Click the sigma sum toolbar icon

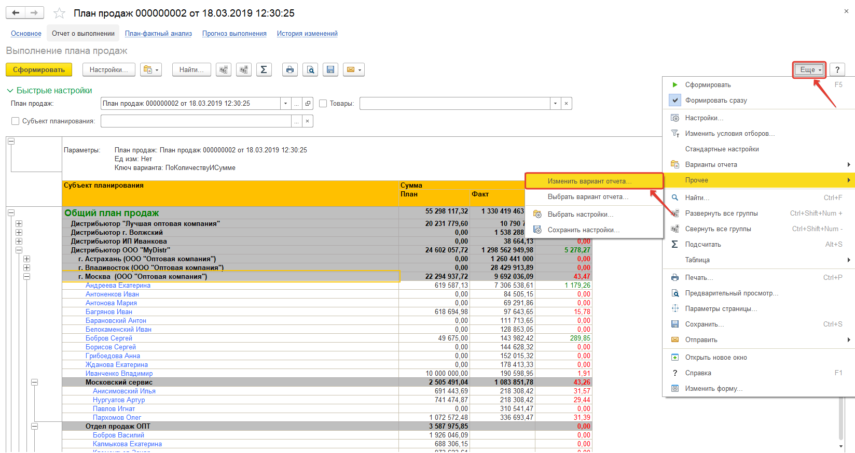pyautogui.click(x=264, y=69)
